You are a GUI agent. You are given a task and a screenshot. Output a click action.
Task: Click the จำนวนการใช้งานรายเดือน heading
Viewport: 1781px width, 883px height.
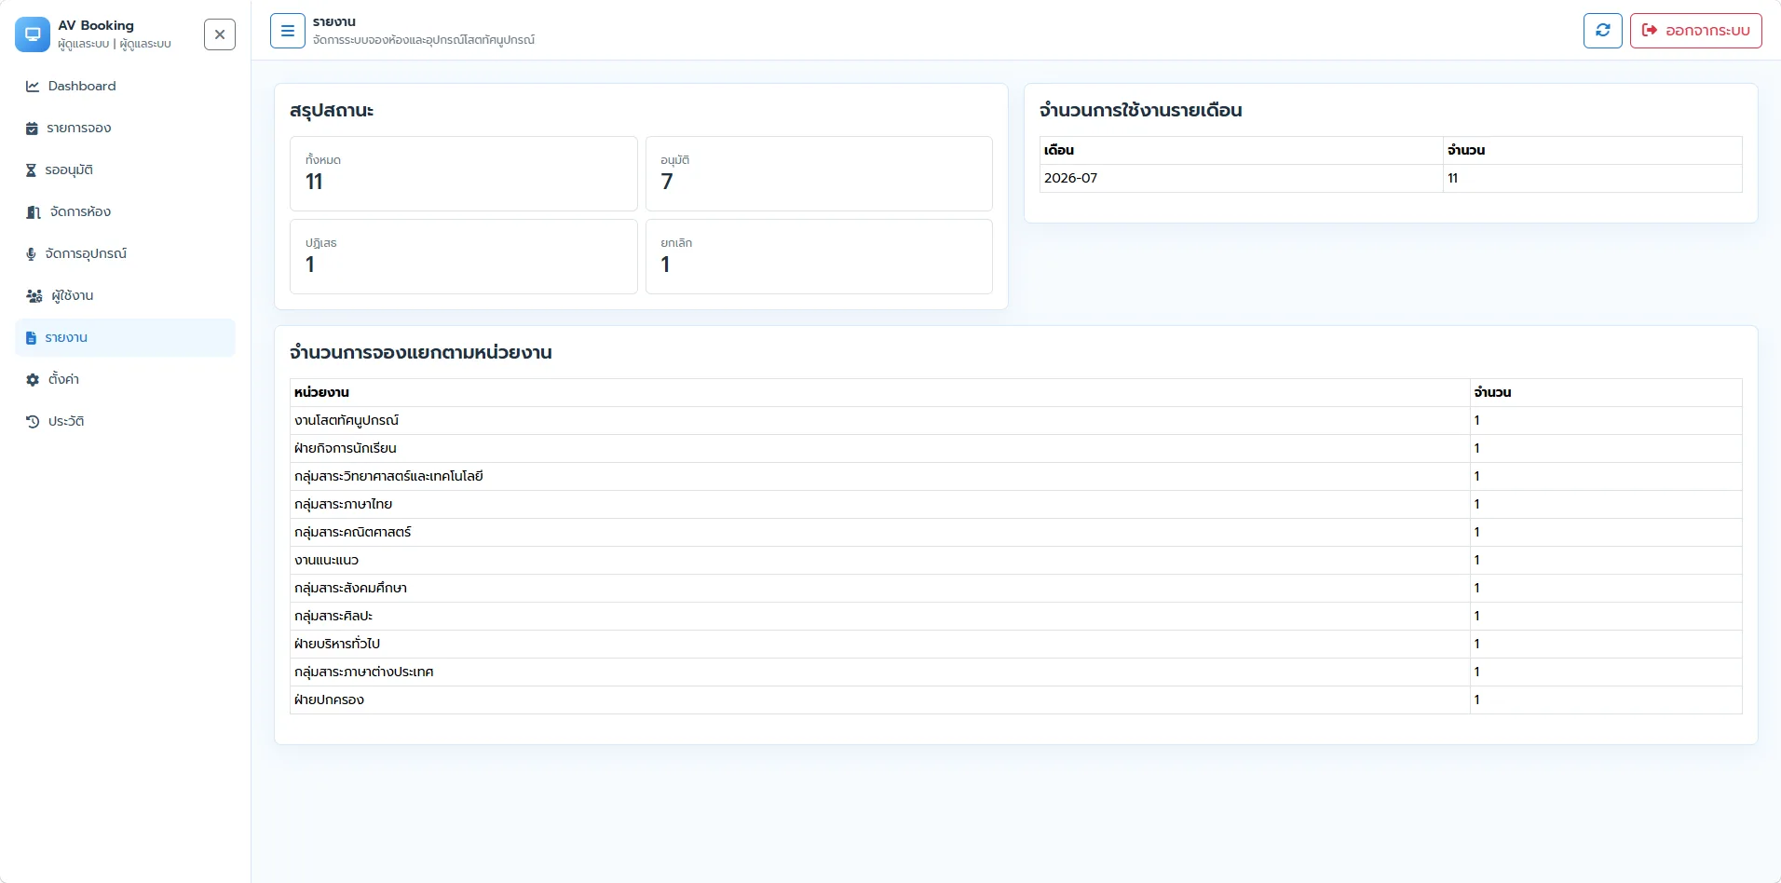pos(1141,110)
